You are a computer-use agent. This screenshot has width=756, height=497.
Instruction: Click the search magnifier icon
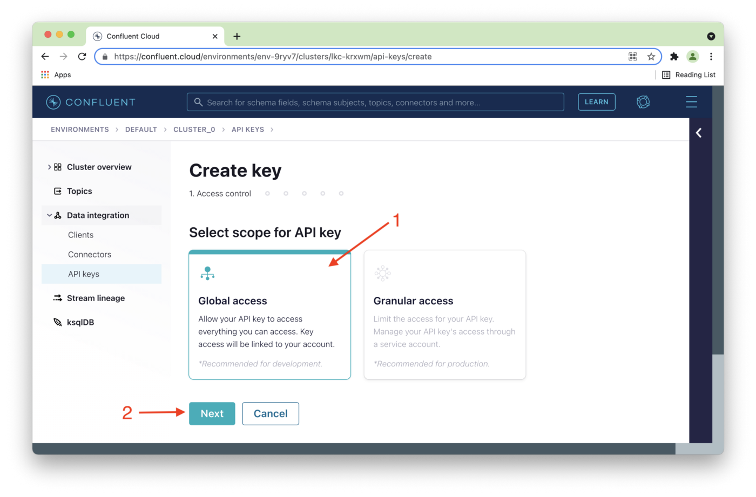tap(198, 102)
